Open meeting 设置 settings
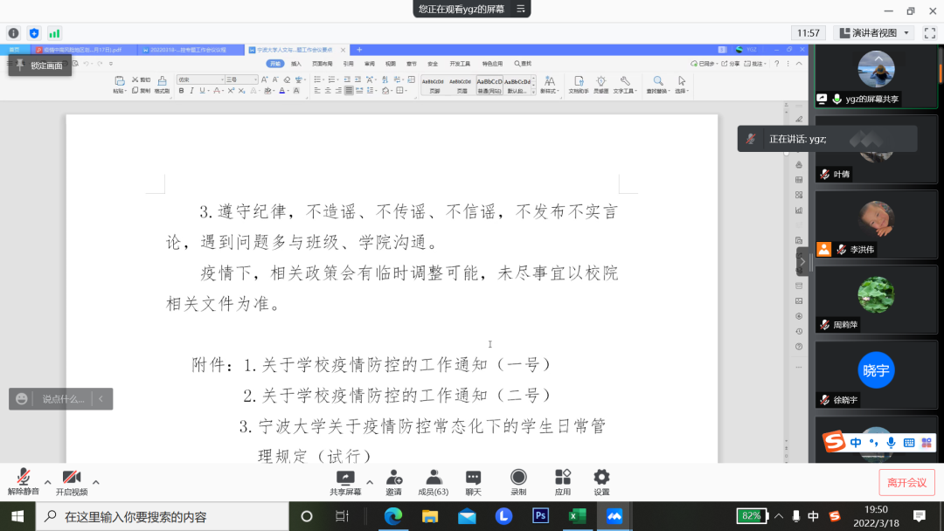The height and width of the screenshot is (531, 944). pyautogui.click(x=601, y=480)
